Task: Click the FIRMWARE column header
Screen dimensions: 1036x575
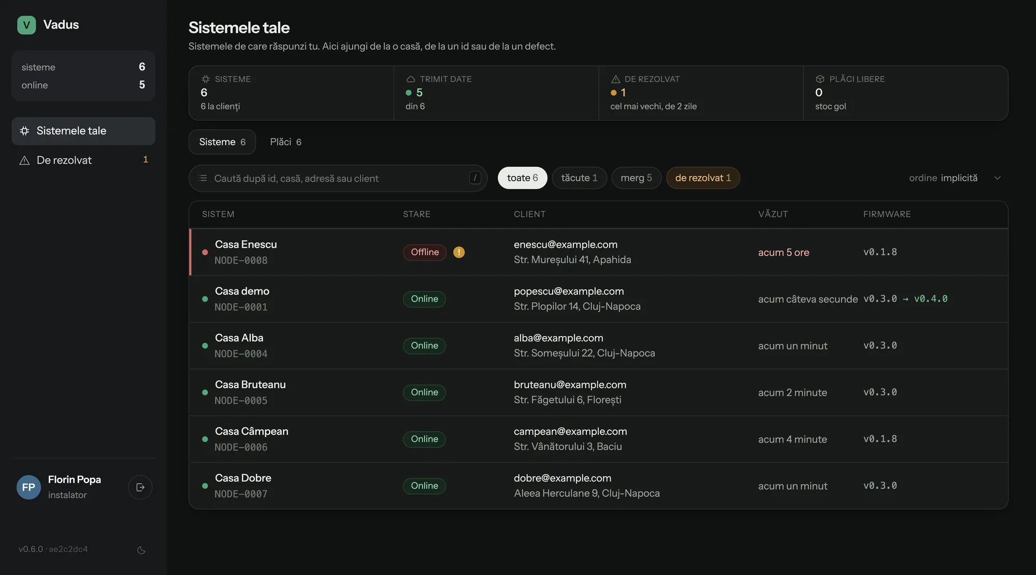Action: [x=887, y=214]
